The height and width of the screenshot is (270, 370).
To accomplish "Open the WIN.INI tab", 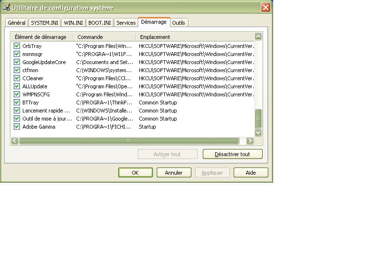I will [x=73, y=23].
